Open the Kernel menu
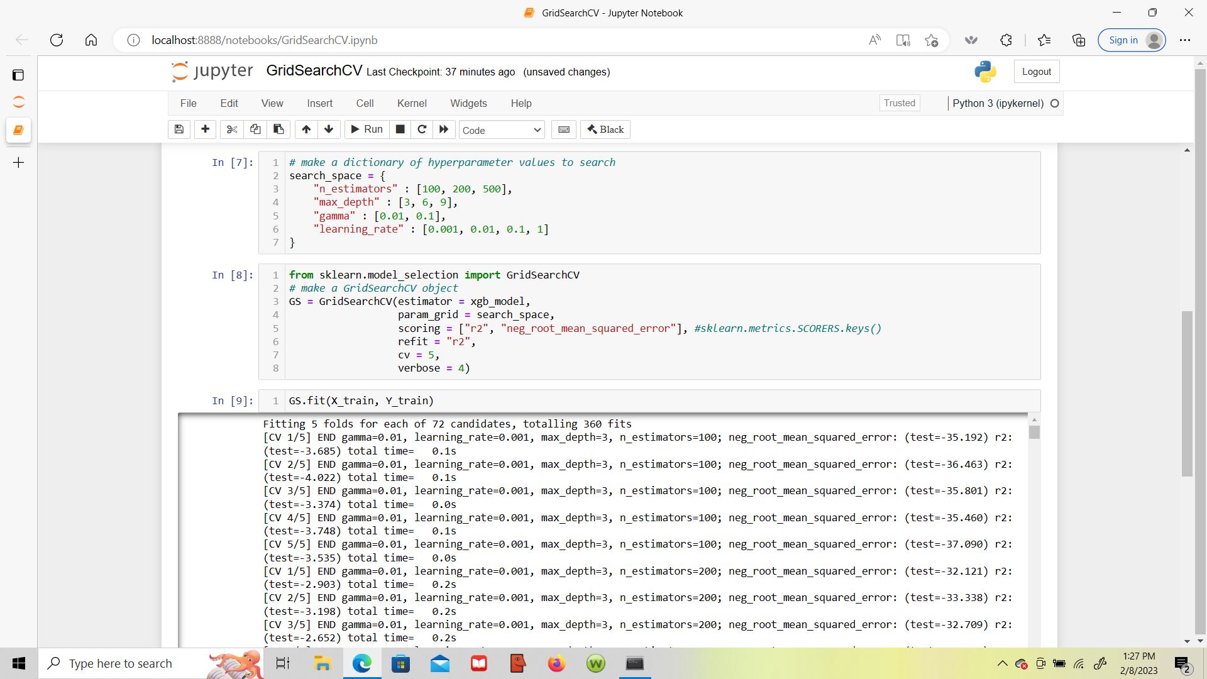The width and height of the screenshot is (1207, 679). pos(411,103)
